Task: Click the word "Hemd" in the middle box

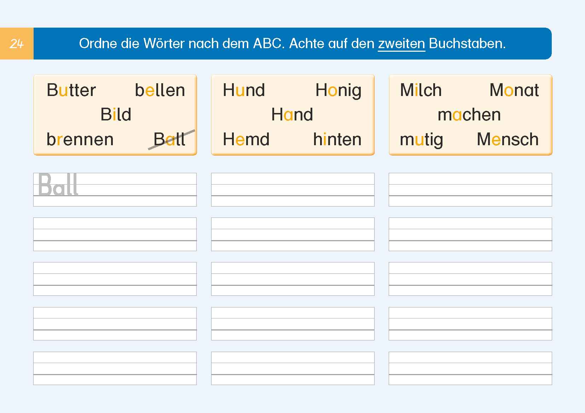Action: tap(246, 139)
